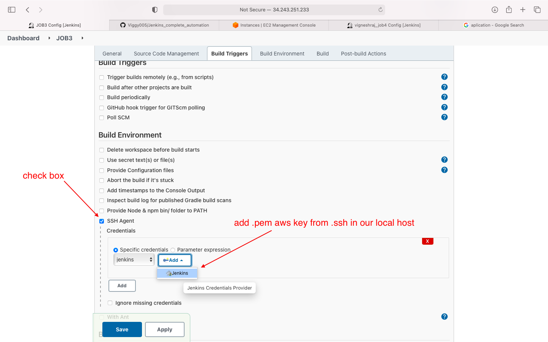Switch to aplication - Google Search tab

493,25
